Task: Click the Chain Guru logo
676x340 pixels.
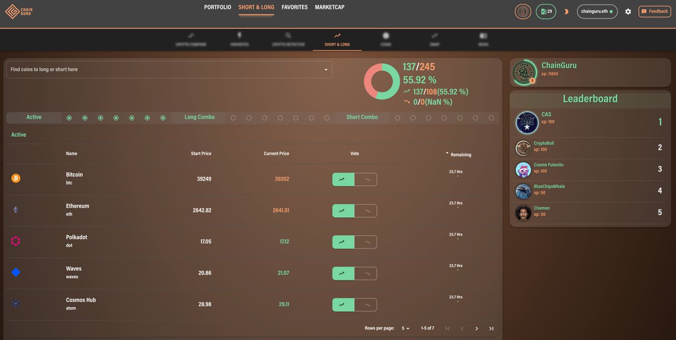Action: click(19, 12)
